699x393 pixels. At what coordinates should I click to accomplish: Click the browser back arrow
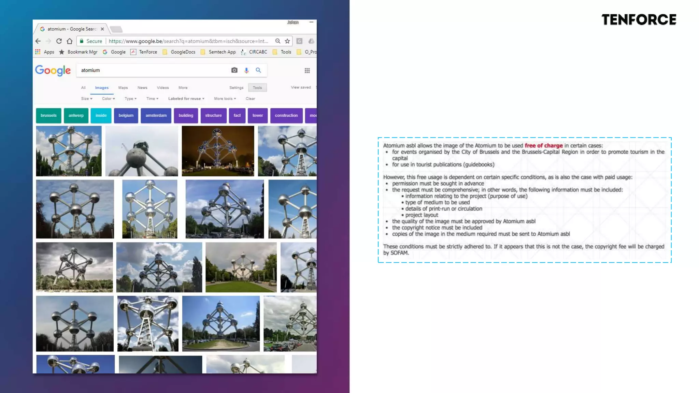coord(38,41)
